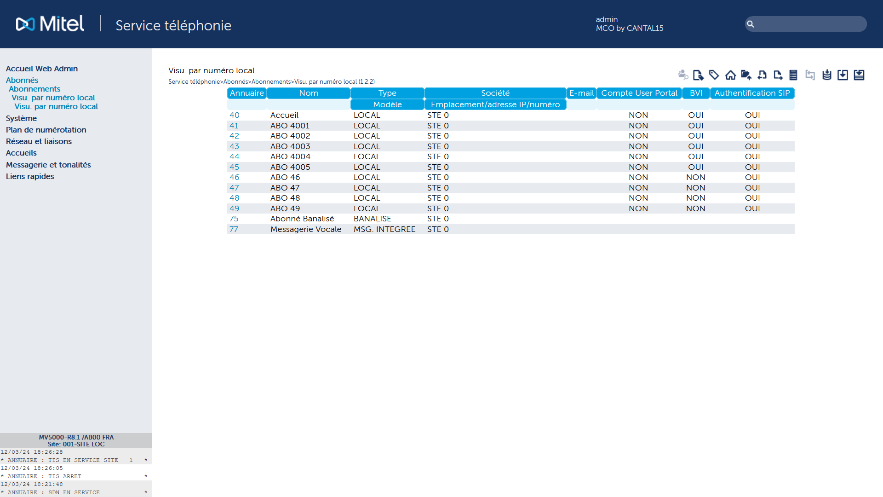The height and width of the screenshot is (497, 883).
Task: Click the box with down-arrow toolbar icon
Action: click(843, 75)
